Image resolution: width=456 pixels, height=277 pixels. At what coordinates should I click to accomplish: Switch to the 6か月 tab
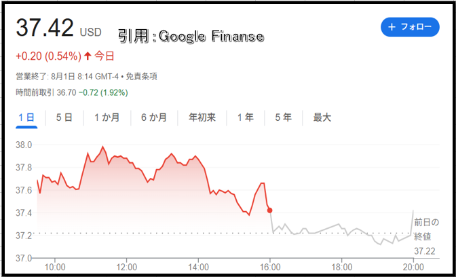(154, 117)
